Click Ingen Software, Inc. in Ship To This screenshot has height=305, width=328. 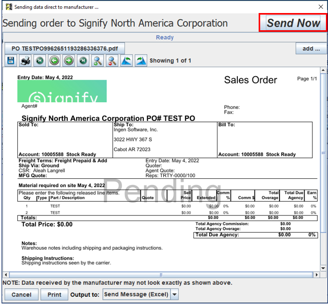(136, 130)
